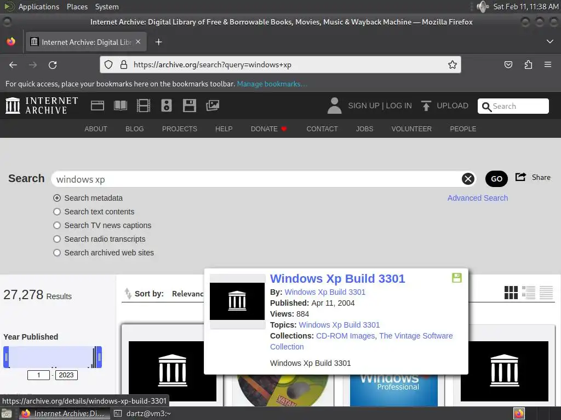The image size is (561, 420).
Task: Open VOLUNTEER in navigation bar
Action: (411, 129)
